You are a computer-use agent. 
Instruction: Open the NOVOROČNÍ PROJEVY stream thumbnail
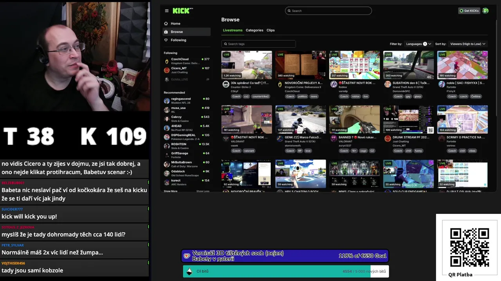click(301, 65)
